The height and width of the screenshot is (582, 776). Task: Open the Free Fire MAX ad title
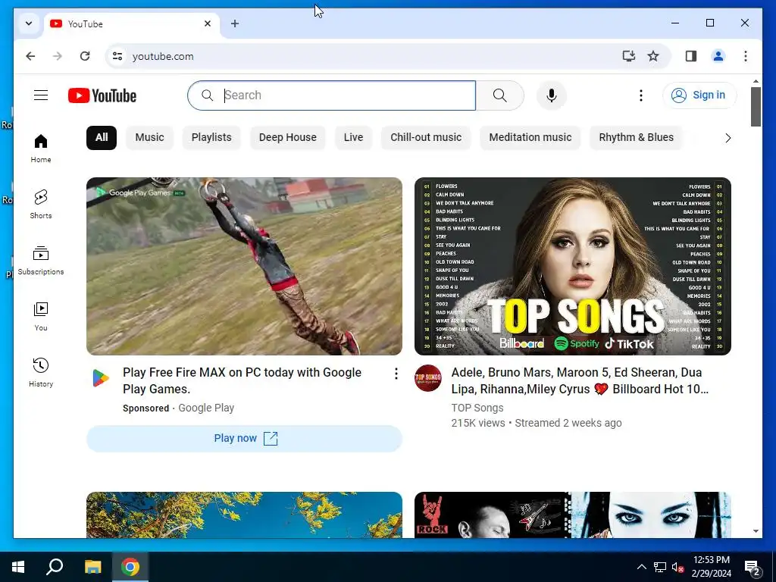tap(242, 380)
